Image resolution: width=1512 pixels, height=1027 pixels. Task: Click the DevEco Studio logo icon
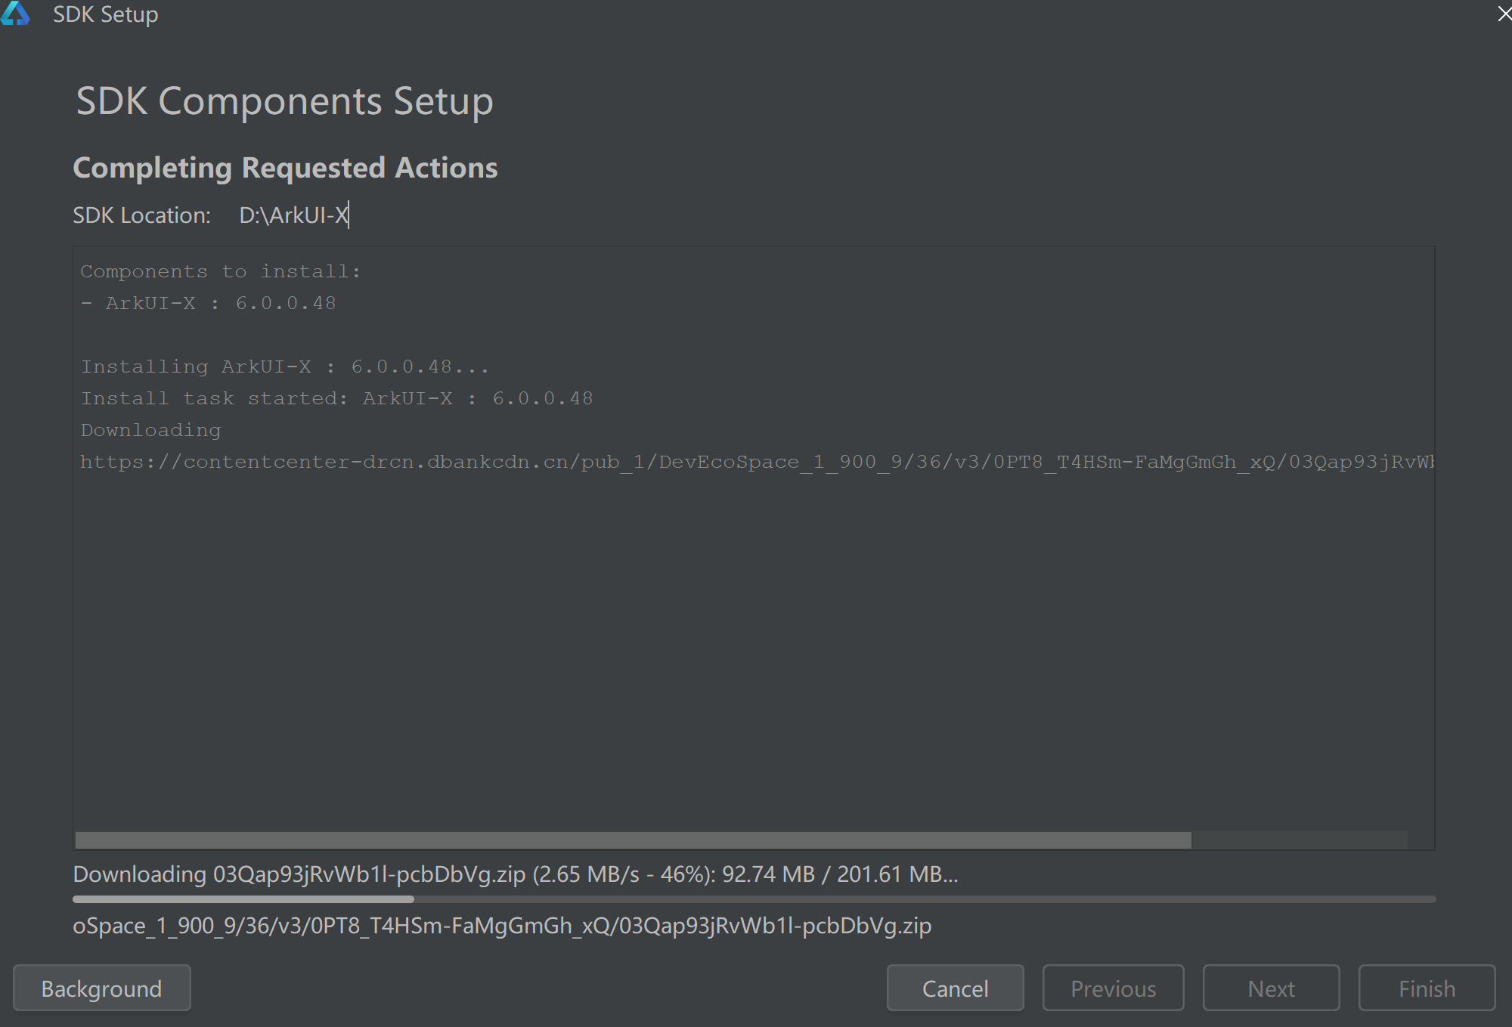pyautogui.click(x=15, y=14)
